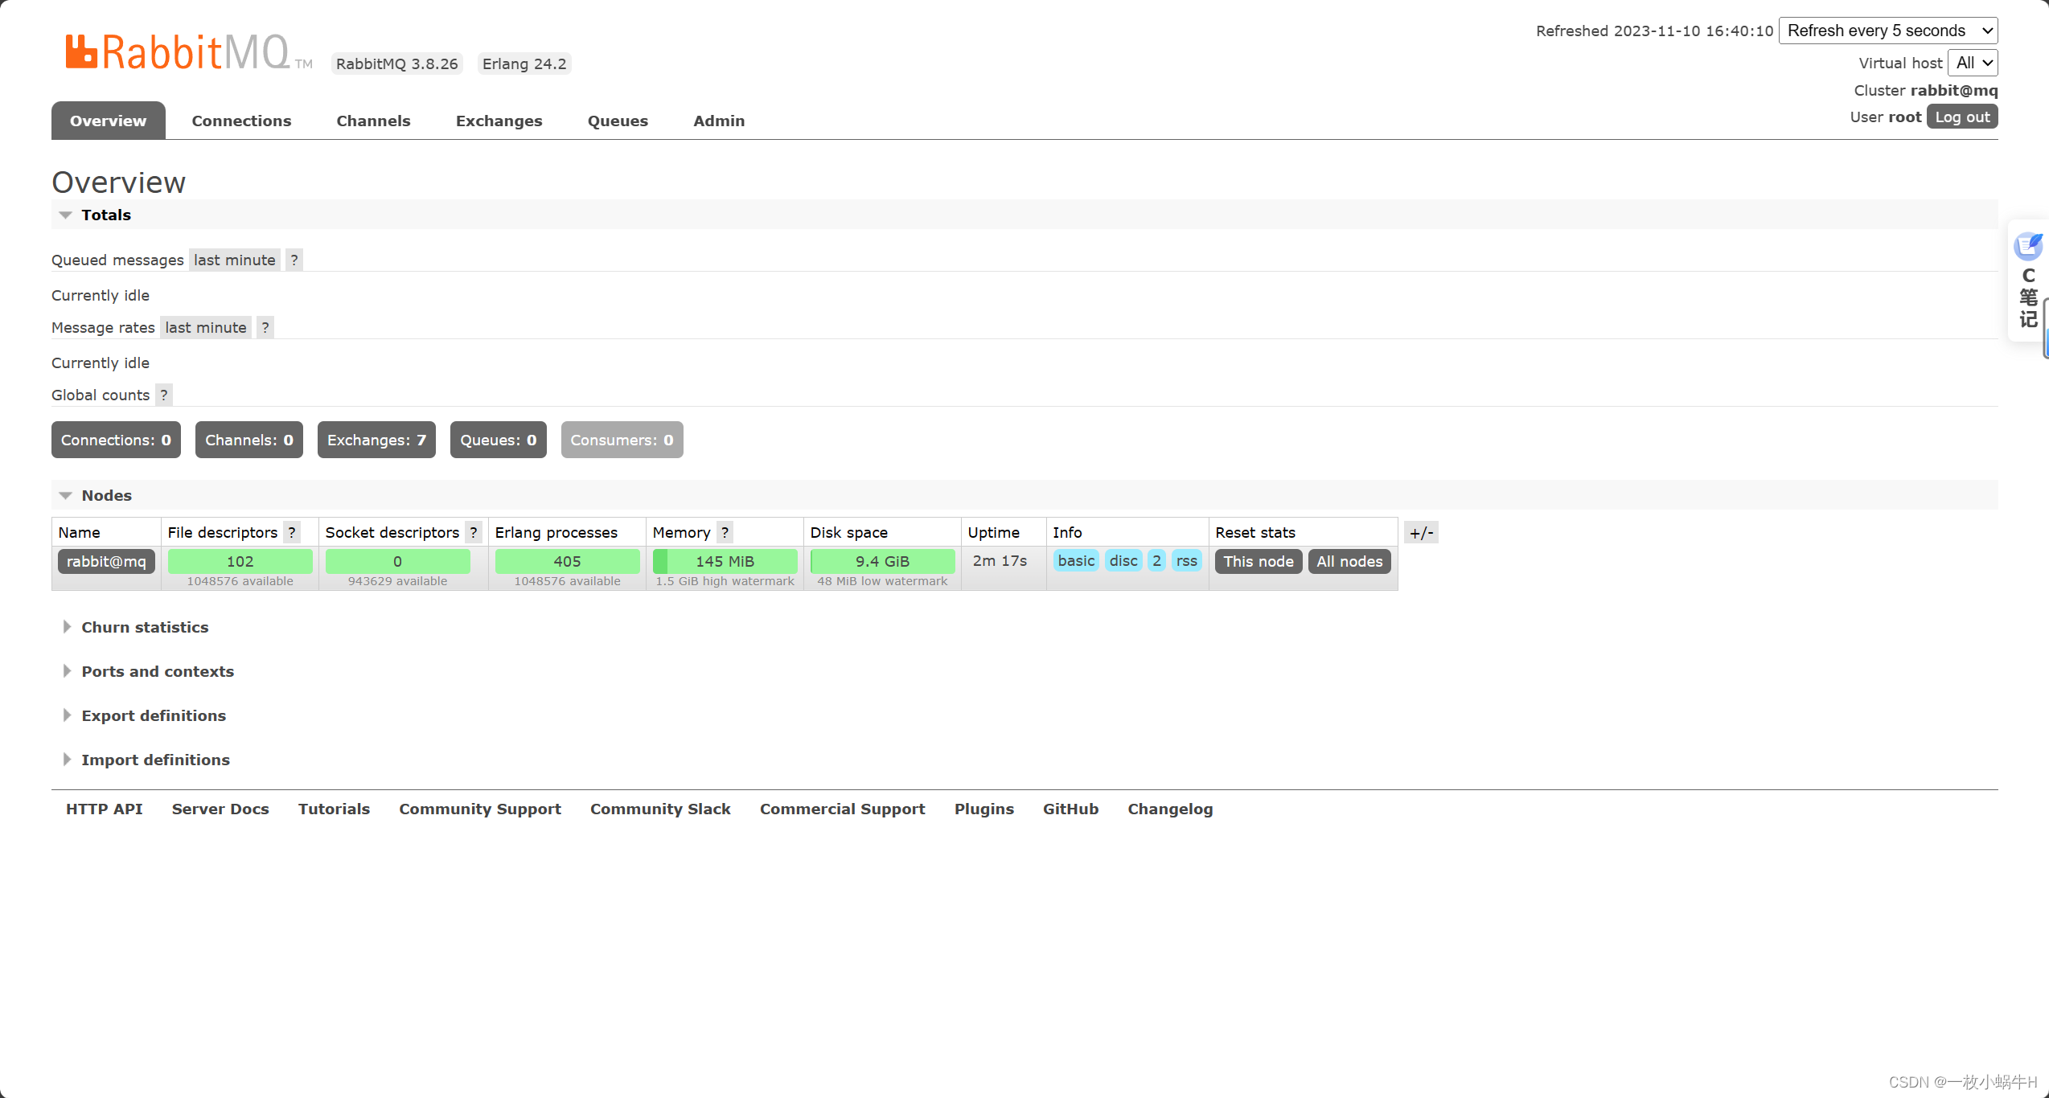Expand Ports and contexts section

pyautogui.click(x=158, y=671)
